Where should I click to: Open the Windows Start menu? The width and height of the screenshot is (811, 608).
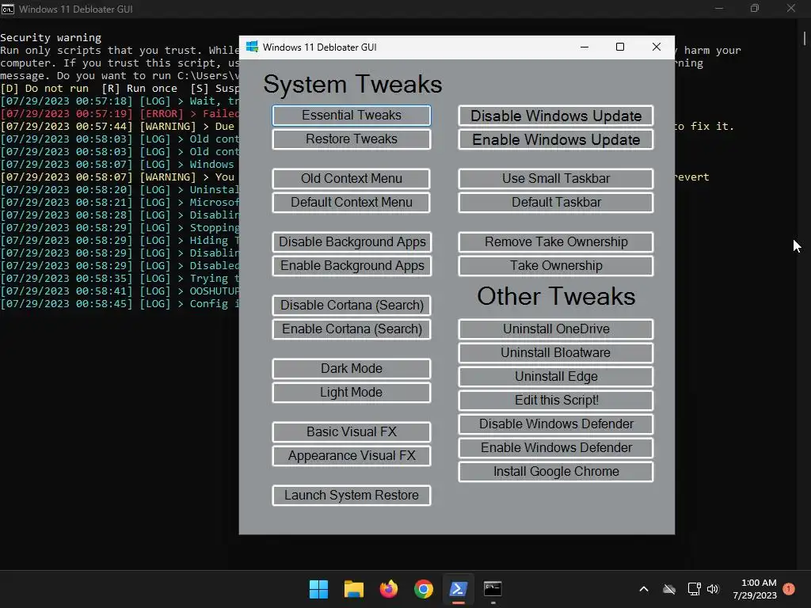pyautogui.click(x=318, y=589)
